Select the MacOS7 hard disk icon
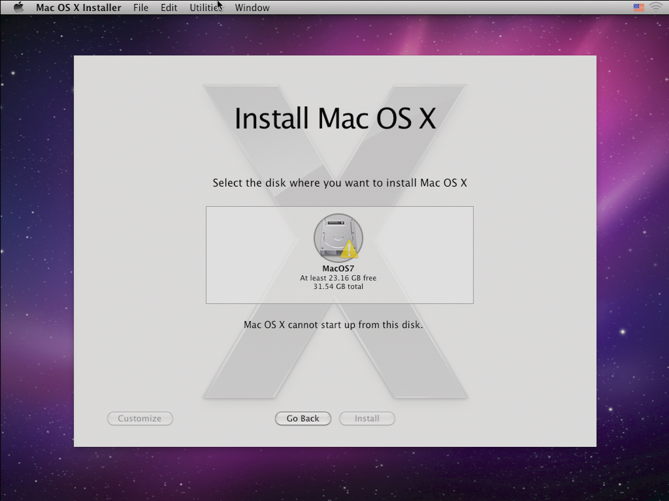The image size is (669, 501). (x=338, y=237)
